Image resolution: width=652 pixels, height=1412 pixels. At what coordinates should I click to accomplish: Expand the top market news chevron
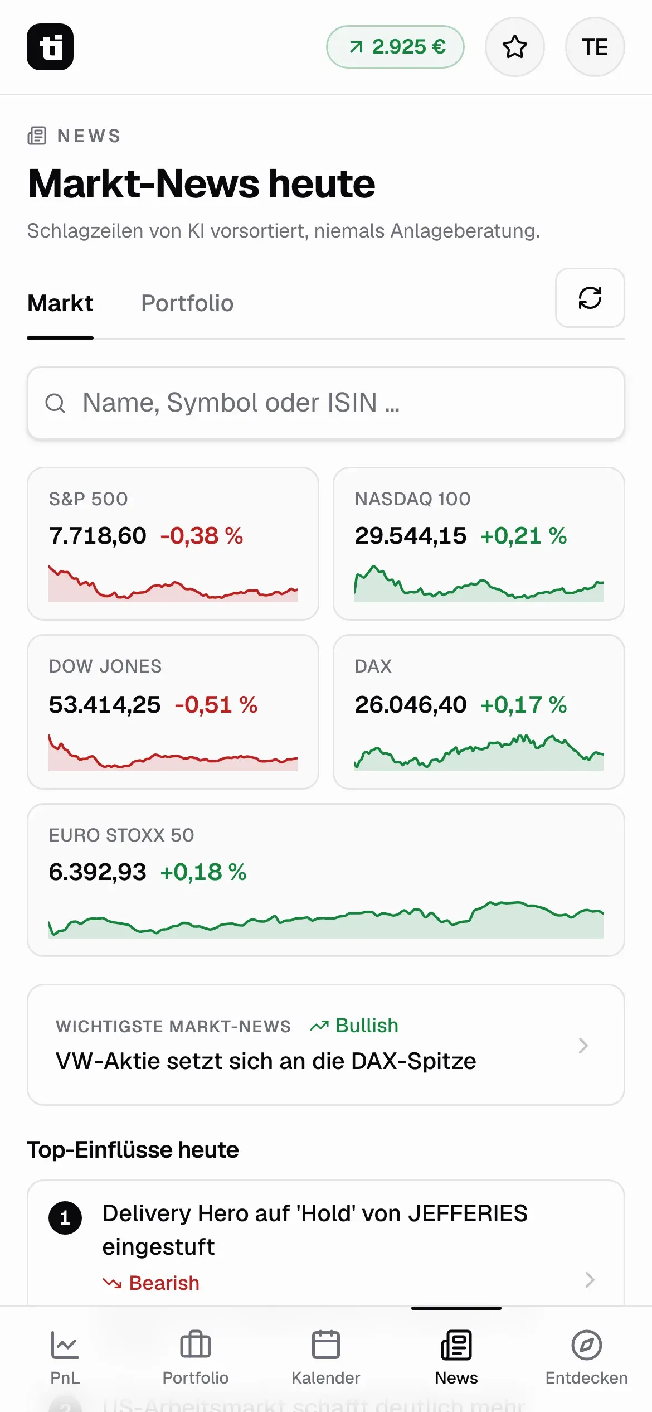[583, 1046]
